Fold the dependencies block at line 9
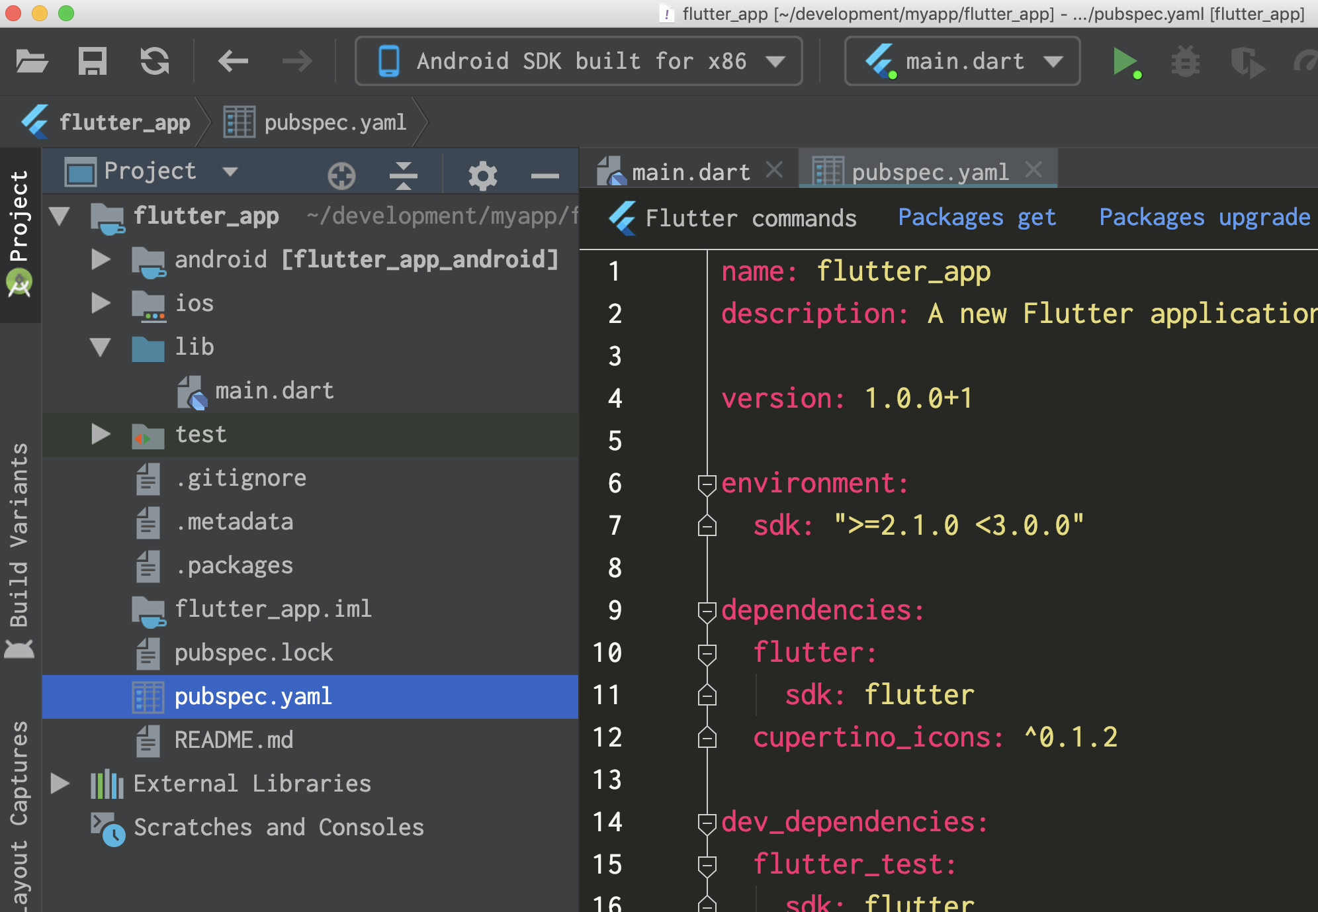This screenshot has width=1318, height=912. coord(707,612)
